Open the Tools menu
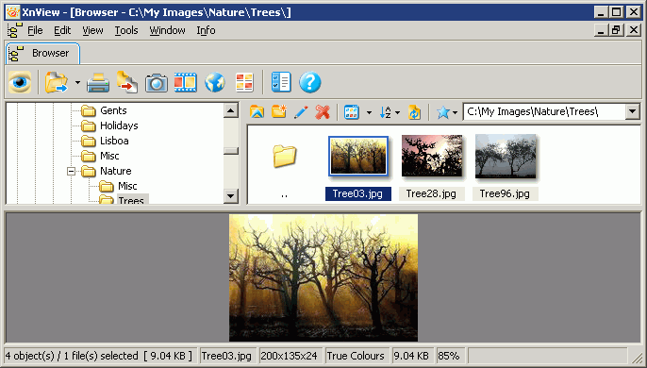647x368 pixels. (126, 30)
